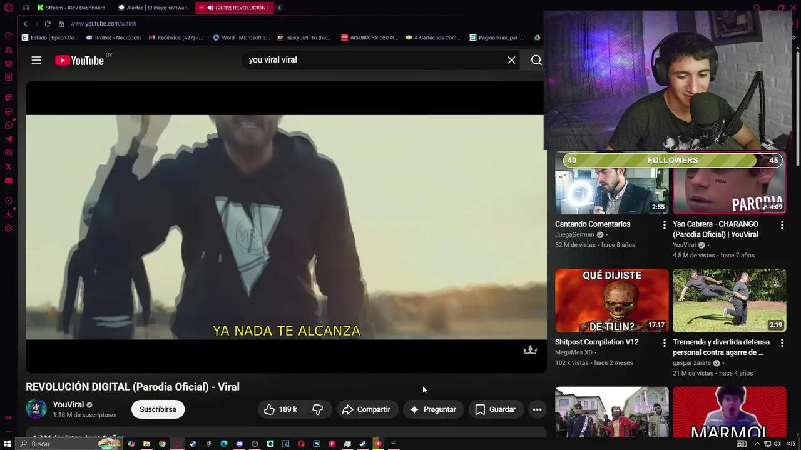Clear the search query
Screen dimensions: 801x450
point(511,60)
